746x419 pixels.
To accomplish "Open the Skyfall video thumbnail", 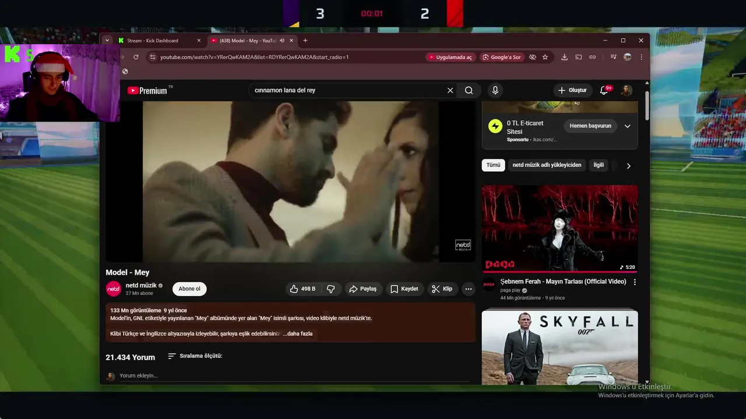I will tap(559, 347).
